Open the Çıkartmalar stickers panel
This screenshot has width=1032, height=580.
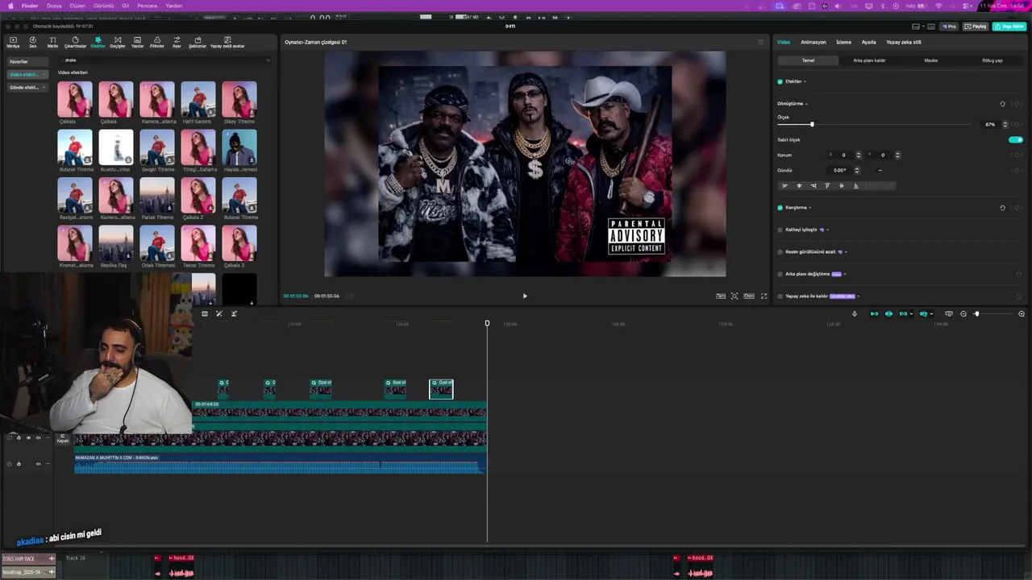pos(75,42)
